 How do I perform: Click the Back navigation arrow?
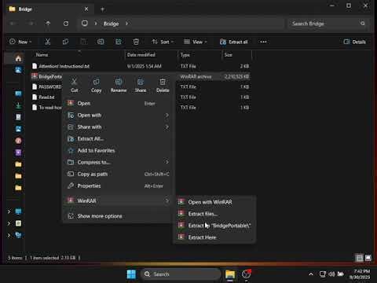coord(13,24)
